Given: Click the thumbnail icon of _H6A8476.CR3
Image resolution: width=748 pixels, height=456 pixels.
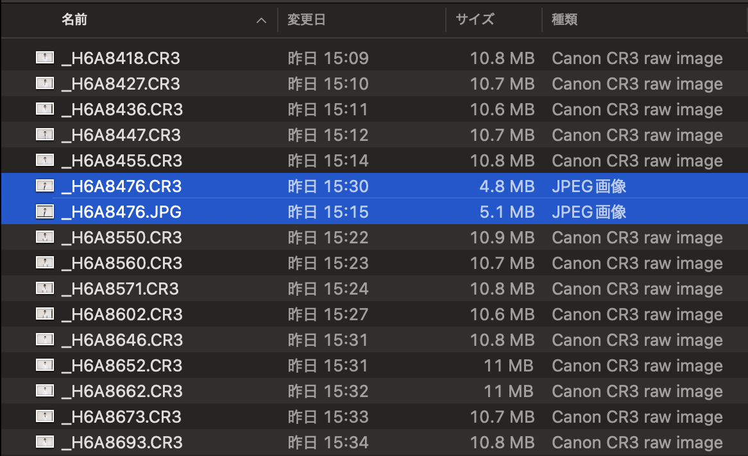Looking at the screenshot, I should click(45, 186).
